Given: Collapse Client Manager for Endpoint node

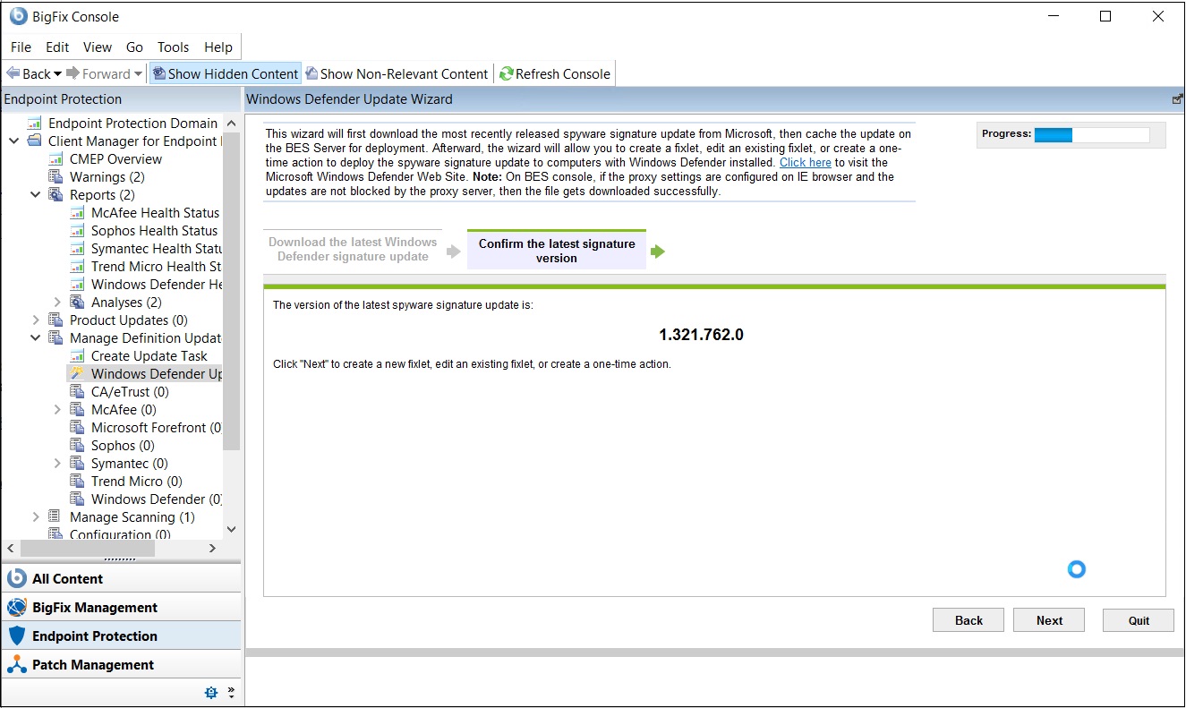Looking at the screenshot, I should point(13,141).
